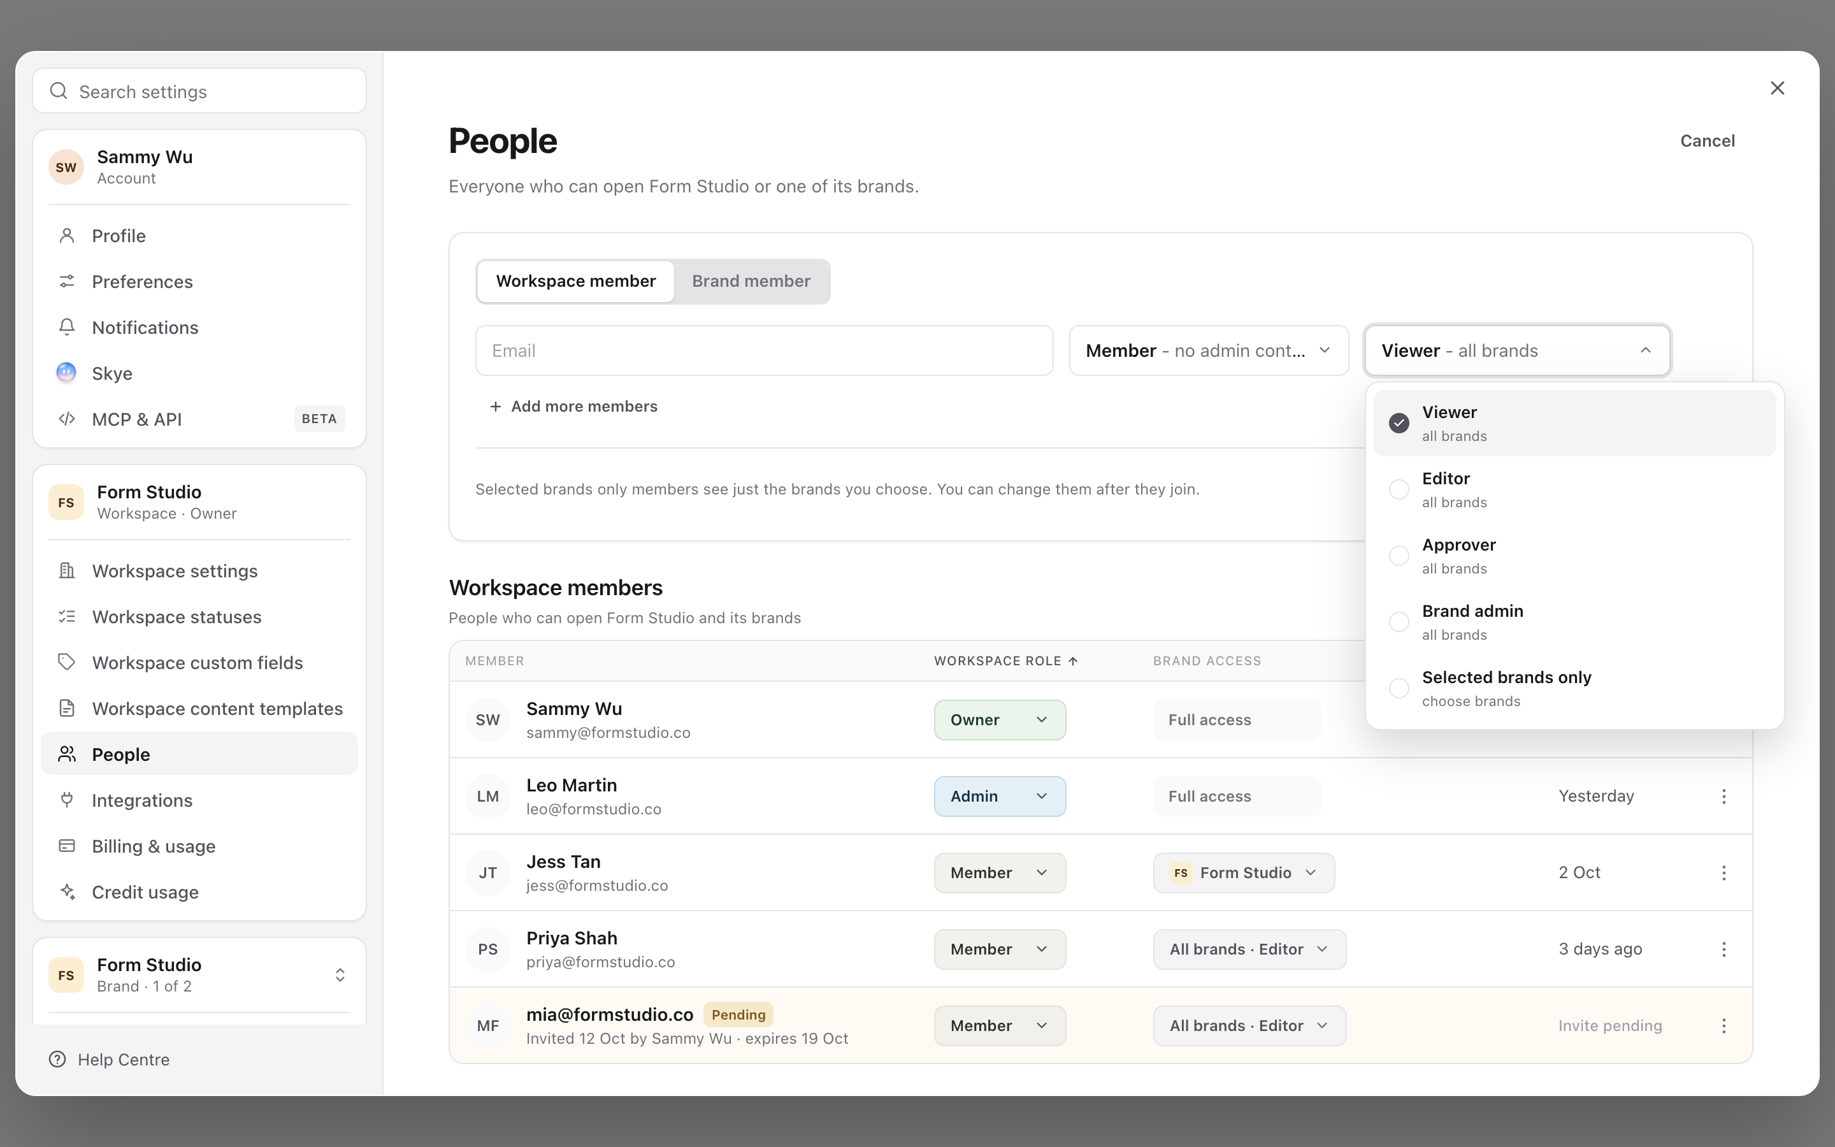Open the Member – no admin control dropdown
The width and height of the screenshot is (1835, 1147).
click(1209, 350)
